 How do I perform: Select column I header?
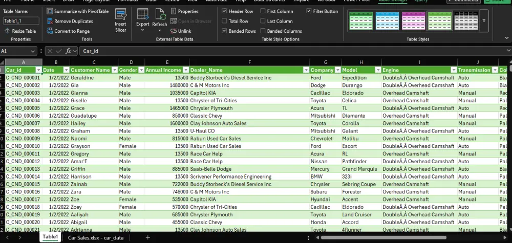click(x=419, y=62)
